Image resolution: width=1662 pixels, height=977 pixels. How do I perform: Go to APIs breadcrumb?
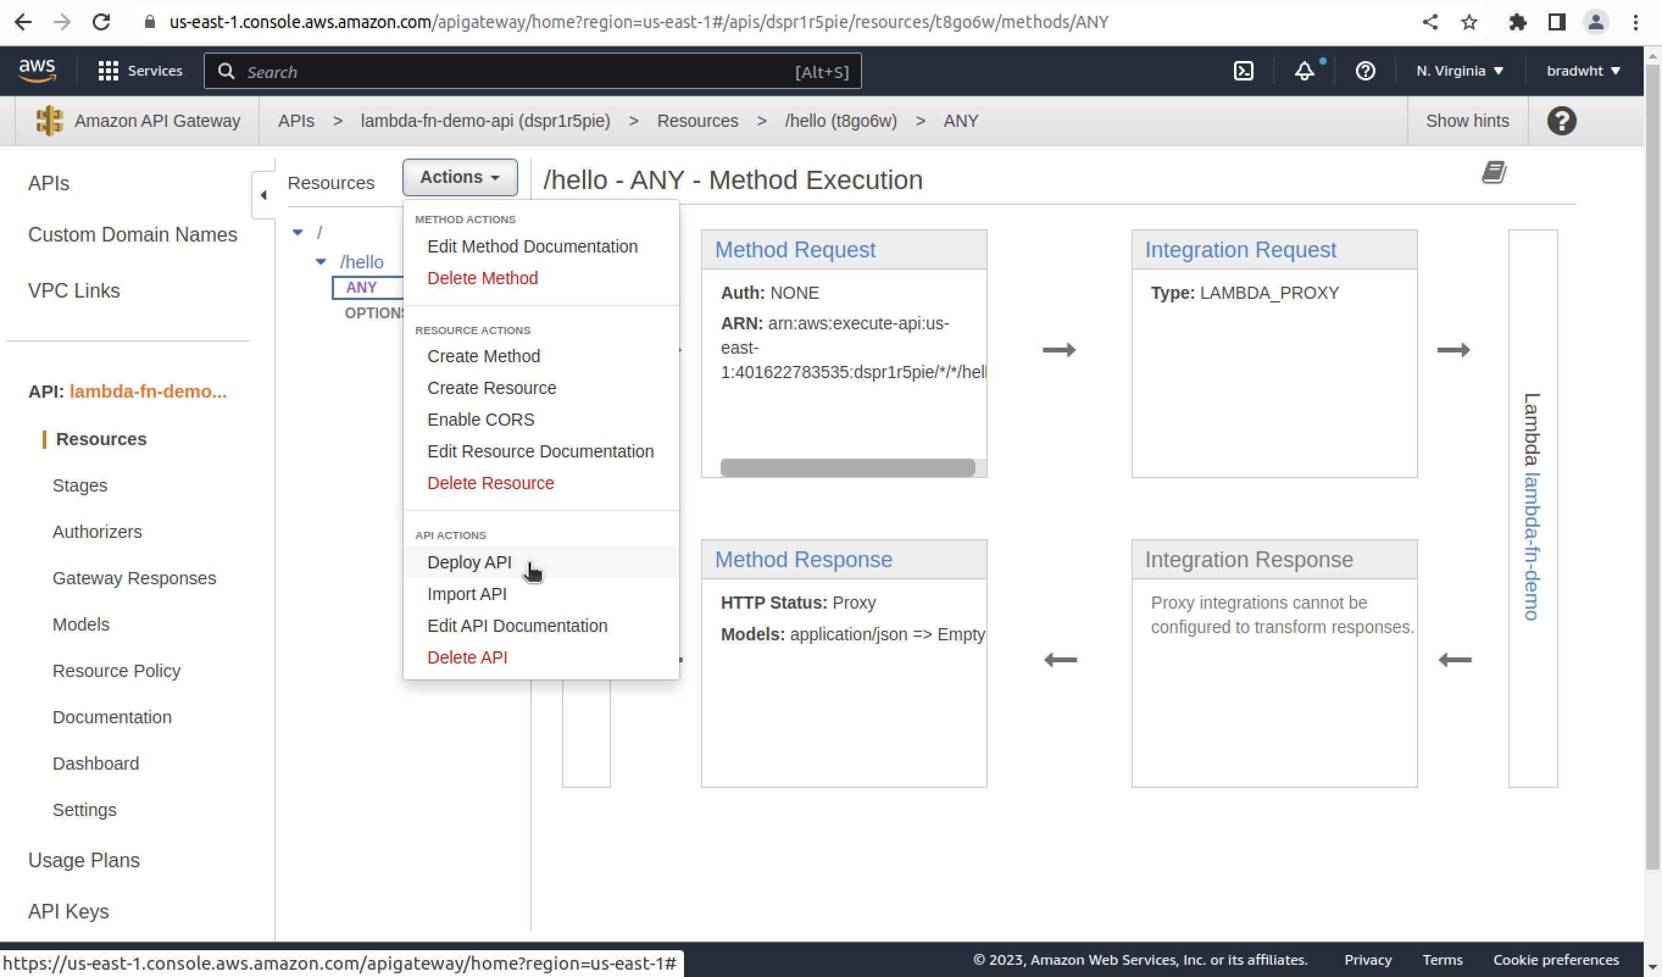coord(296,121)
